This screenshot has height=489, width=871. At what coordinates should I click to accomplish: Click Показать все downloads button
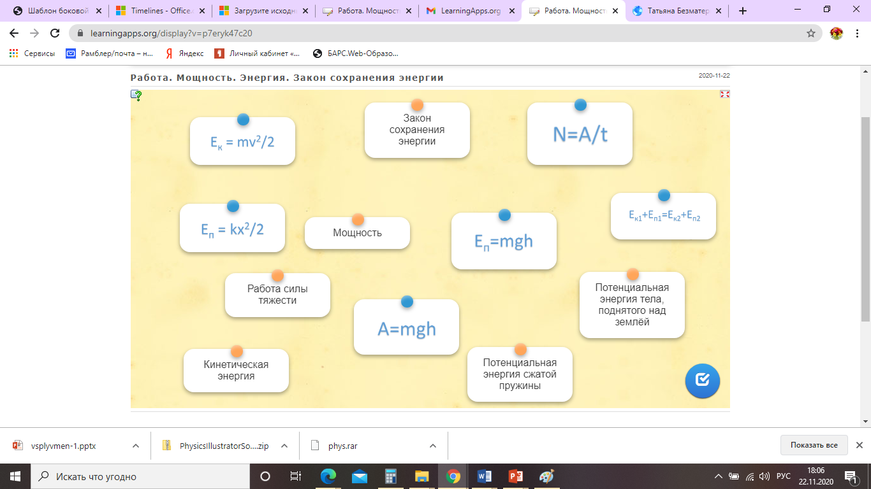click(x=814, y=445)
